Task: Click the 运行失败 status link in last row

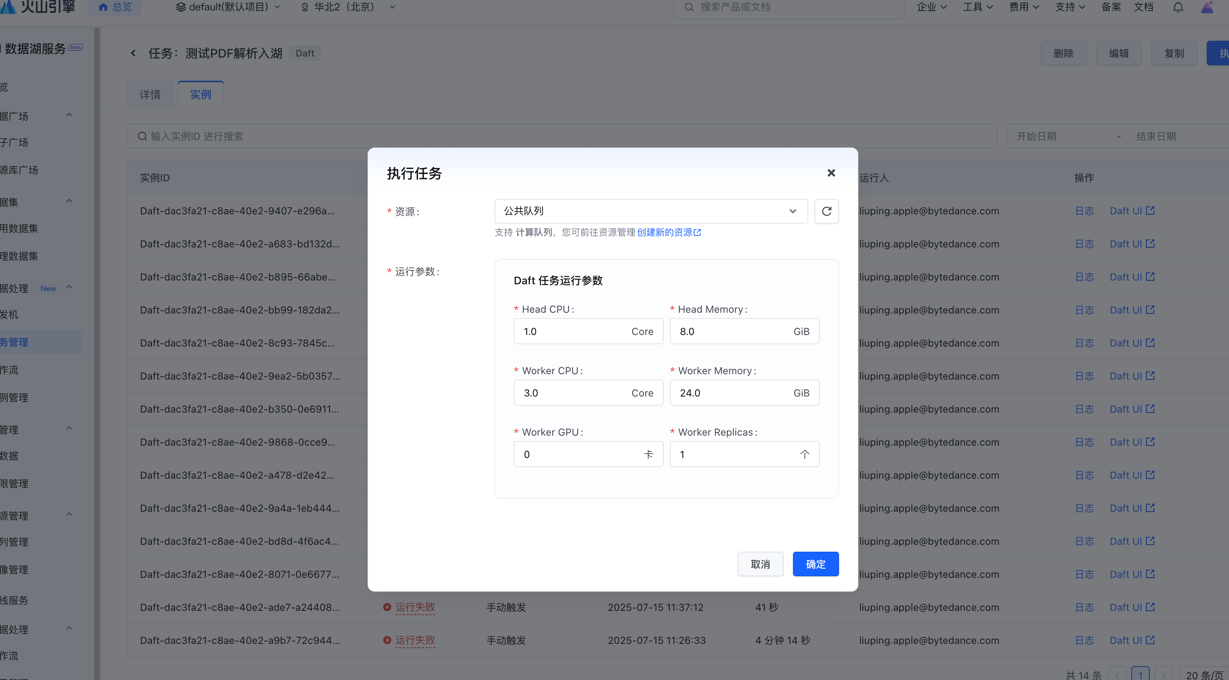Action: tap(415, 640)
